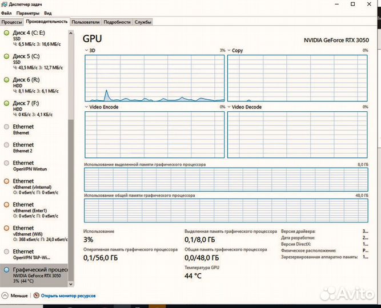
Task: Open the Файл menu
Action: [7, 13]
